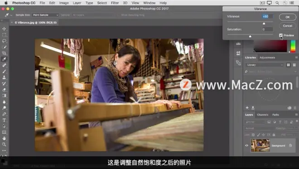Click the Saturation slider handle

click(250, 36)
